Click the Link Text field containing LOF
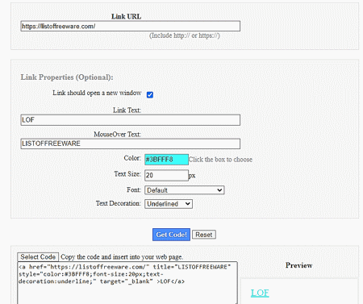The image size is (363, 304). (130, 120)
